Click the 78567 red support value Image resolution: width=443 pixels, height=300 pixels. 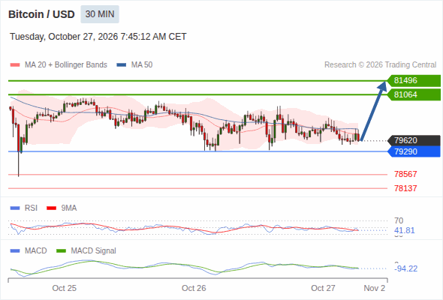tap(405, 174)
